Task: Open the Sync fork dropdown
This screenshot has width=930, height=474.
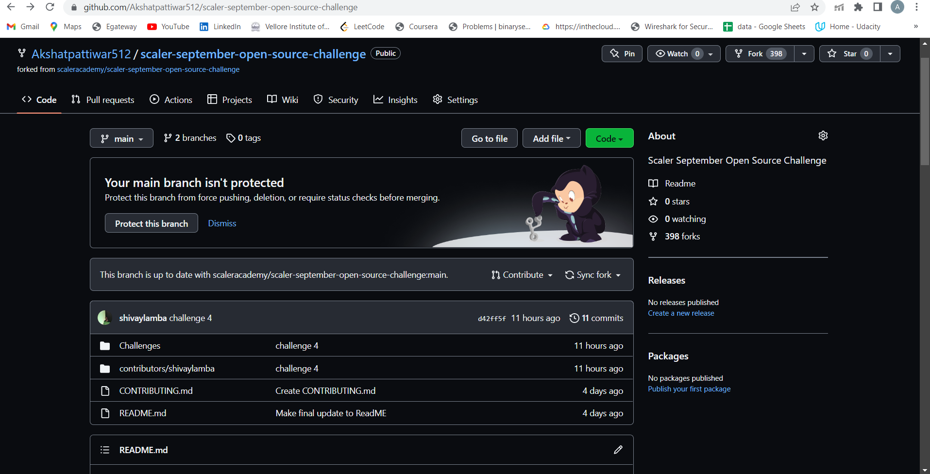Action: [x=592, y=274]
